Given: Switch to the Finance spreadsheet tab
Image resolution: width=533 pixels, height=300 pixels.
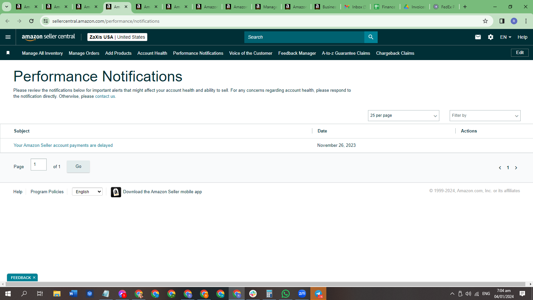Looking at the screenshot, I should pyautogui.click(x=385, y=7).
